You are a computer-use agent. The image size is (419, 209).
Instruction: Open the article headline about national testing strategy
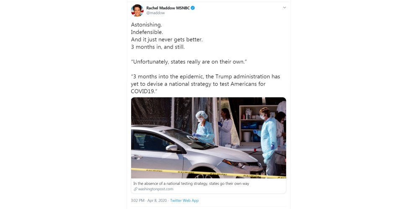pos(191,184)
